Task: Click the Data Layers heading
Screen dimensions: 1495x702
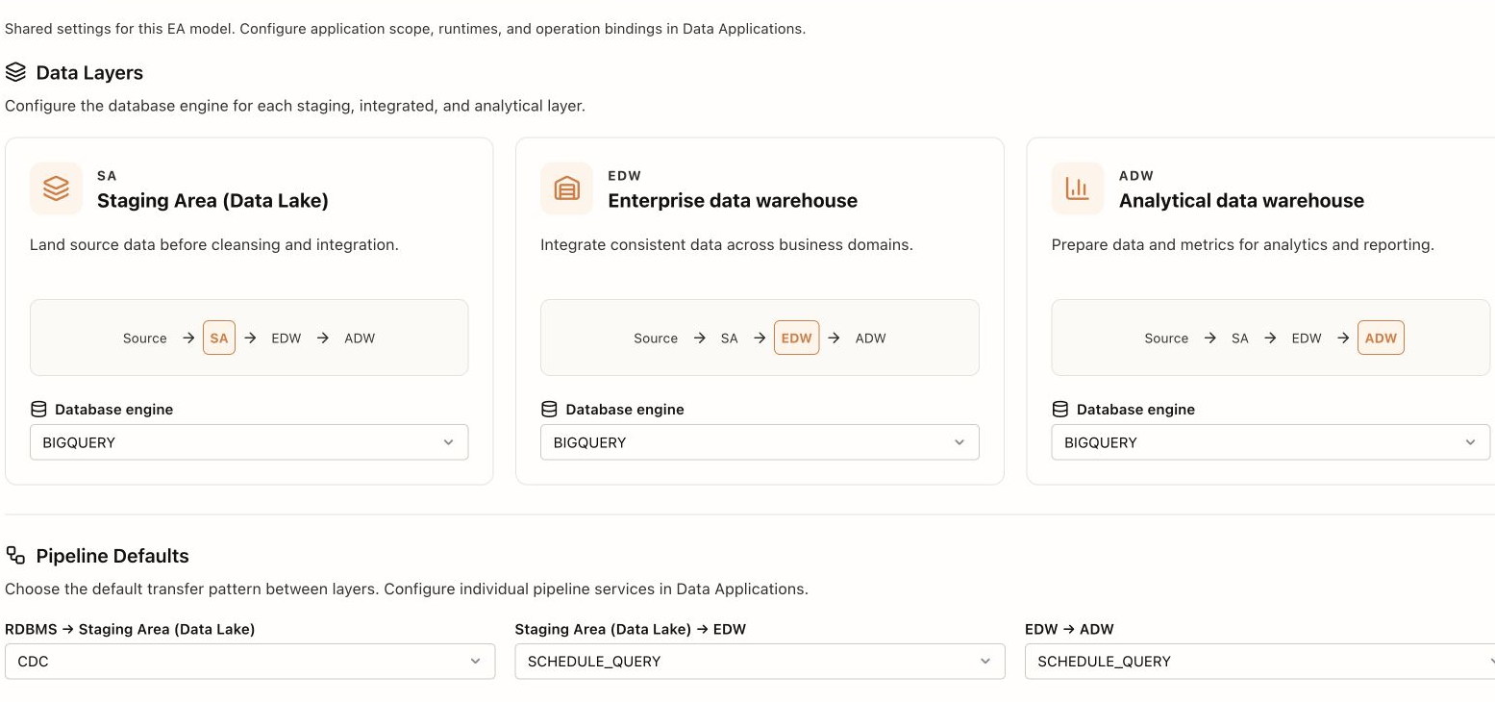Action: (x=89, y=73)
